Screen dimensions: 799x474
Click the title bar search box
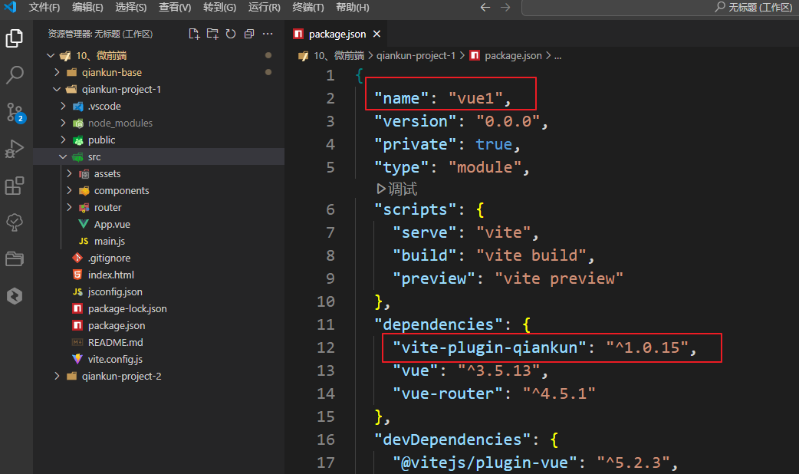click(x=659, y=8)
